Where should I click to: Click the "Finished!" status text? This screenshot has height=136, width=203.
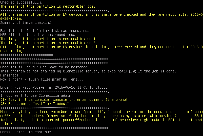(9, 75)
